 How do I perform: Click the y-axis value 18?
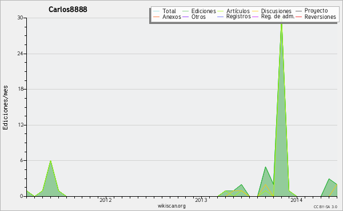(21, 89)
